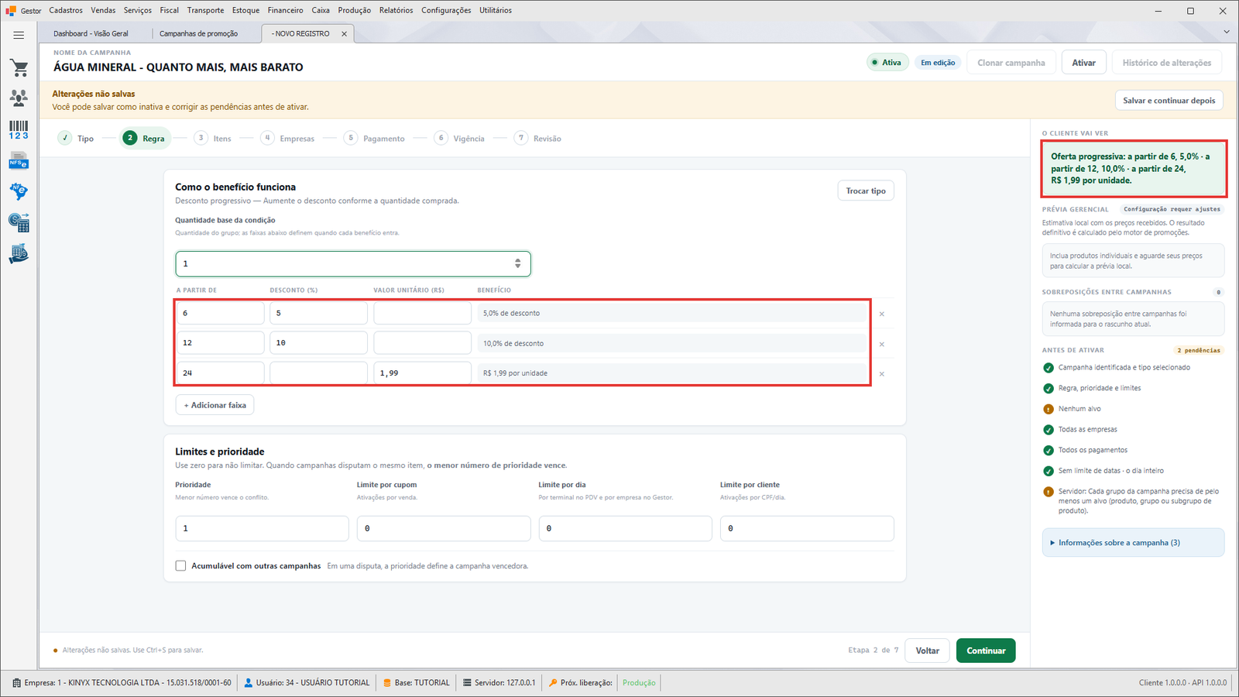Screen dimensions: 1239x697
Task: Open the Cadastros menu
Action: point(66,10)
